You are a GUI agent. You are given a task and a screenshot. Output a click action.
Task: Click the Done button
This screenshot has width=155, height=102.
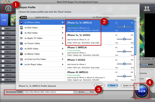pyautogui.click(x=113, y=85)
